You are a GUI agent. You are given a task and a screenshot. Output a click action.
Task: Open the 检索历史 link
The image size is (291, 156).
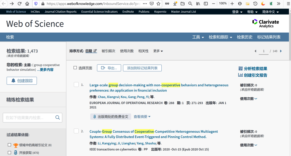coord(245,37)
